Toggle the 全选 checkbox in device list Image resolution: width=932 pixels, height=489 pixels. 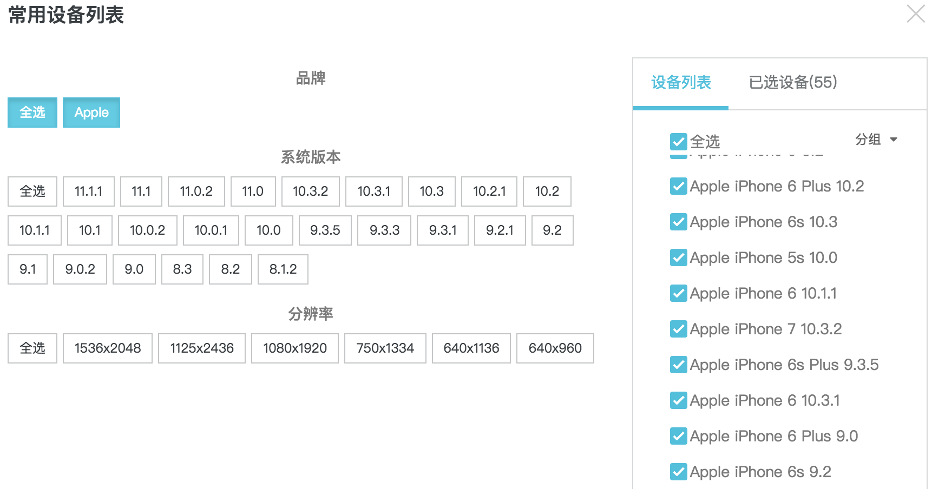click(679, 142)
